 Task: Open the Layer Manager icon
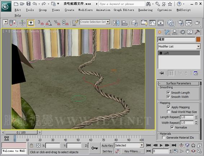pyautogui.click(x=134, y=23)
